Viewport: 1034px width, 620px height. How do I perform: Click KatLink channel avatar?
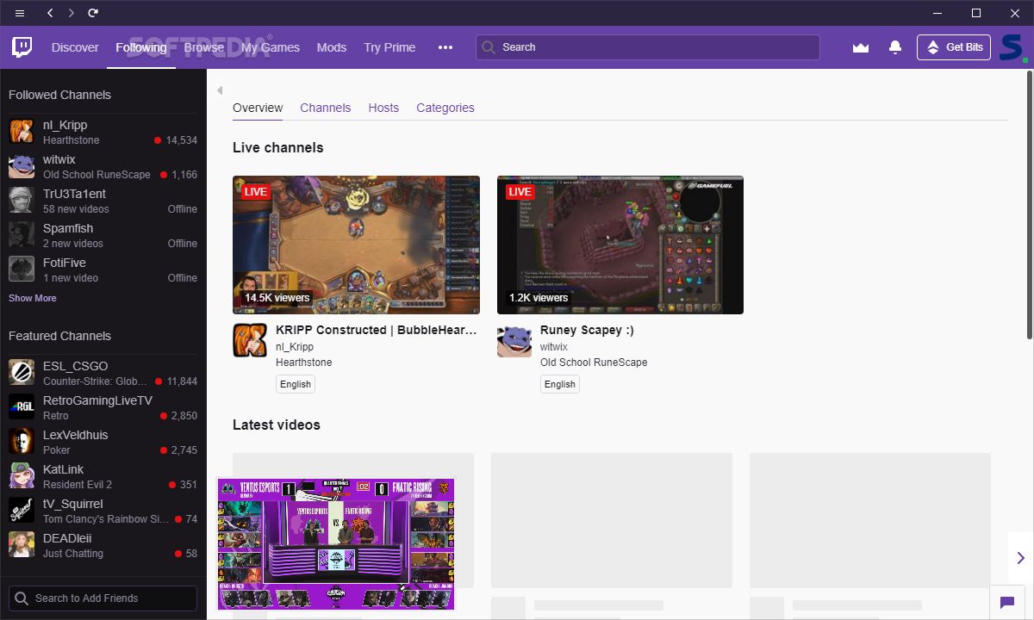(x=22, y=476)
